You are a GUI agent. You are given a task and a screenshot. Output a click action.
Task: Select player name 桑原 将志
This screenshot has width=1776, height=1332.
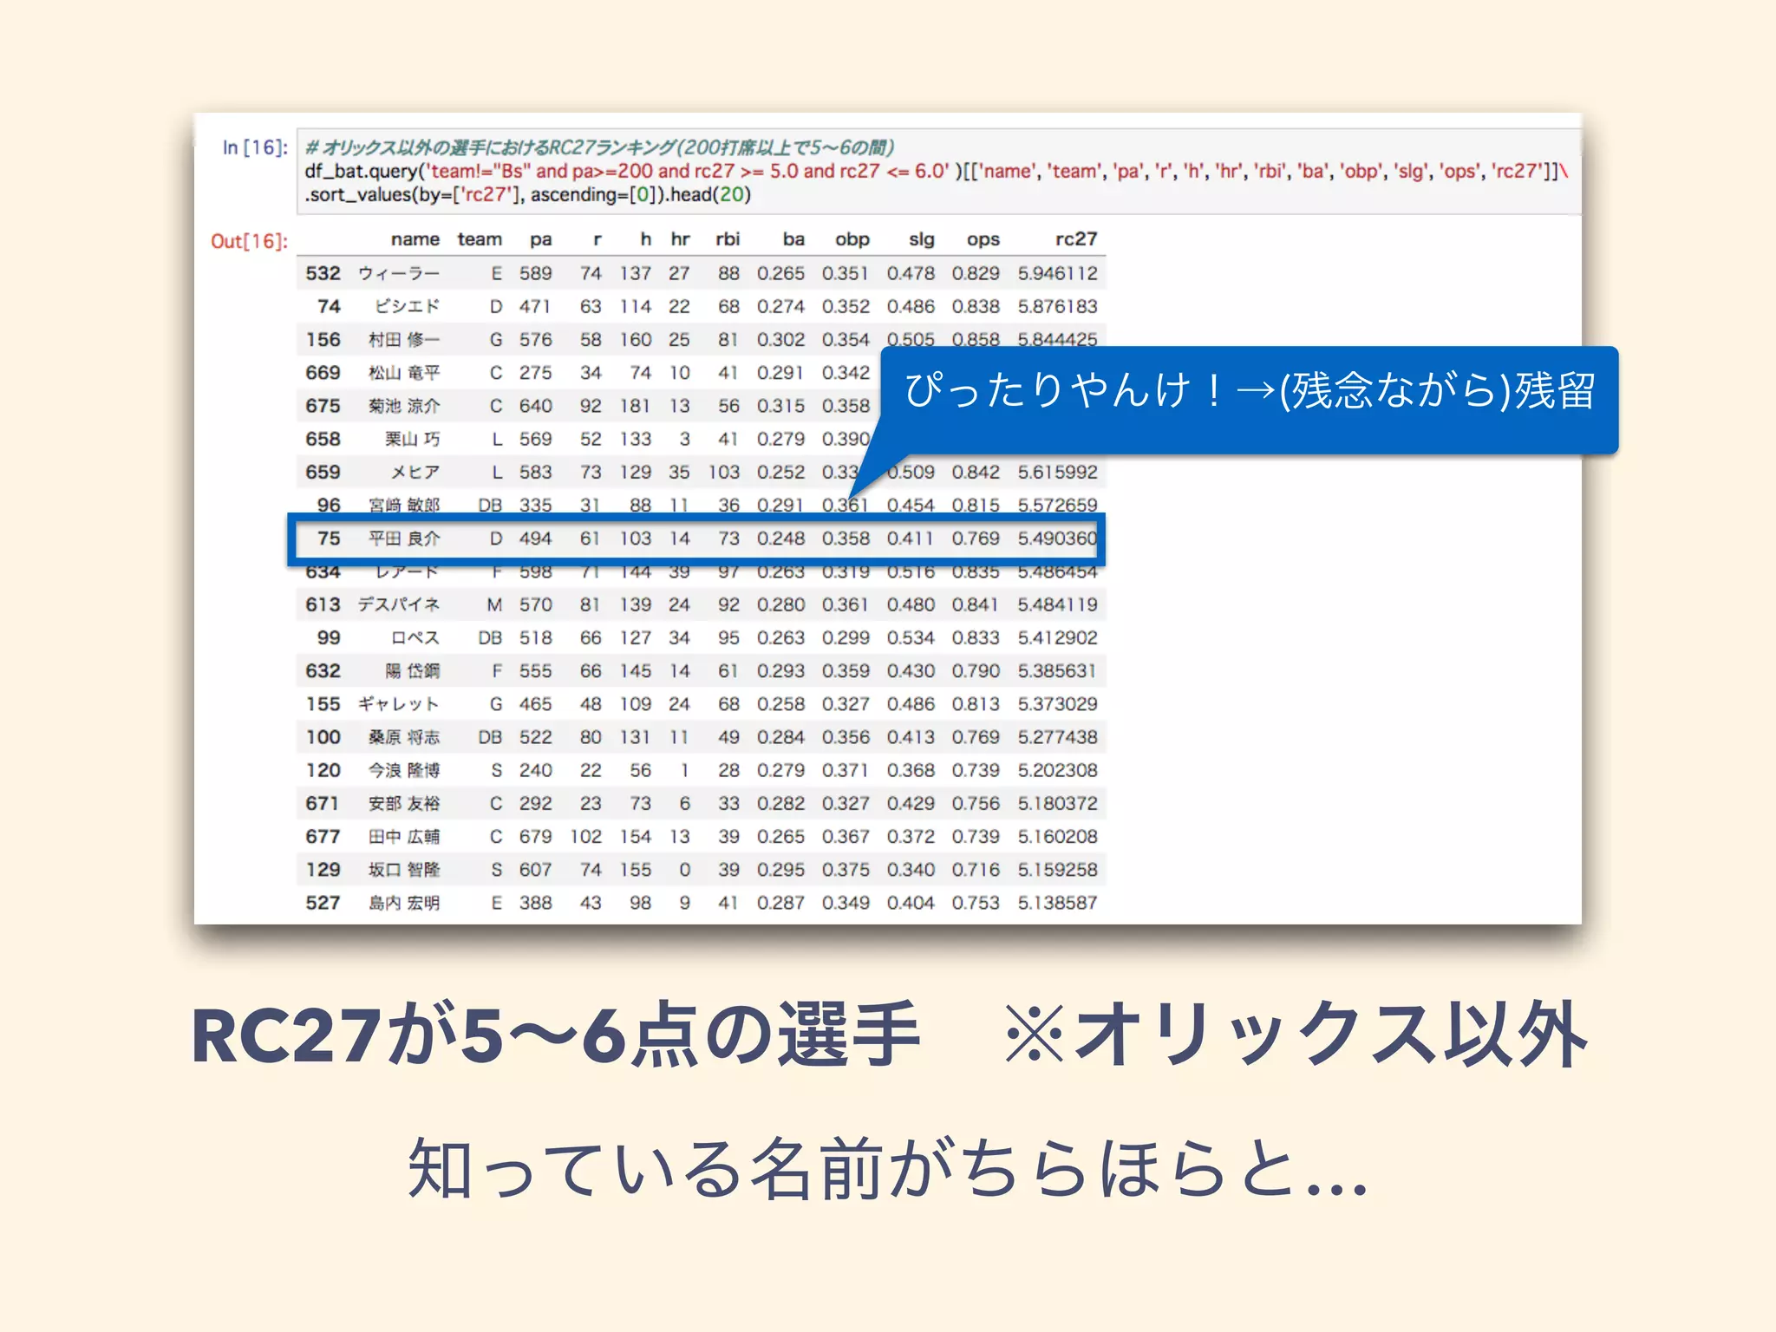pos(404,737)
